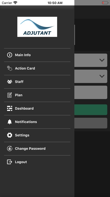Tap the Plan notepad-with-pencil icon
Screen dimensions: 110x197
[10, 95]
